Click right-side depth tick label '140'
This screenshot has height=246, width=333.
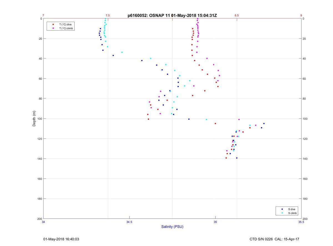click(x=305, y=159)
